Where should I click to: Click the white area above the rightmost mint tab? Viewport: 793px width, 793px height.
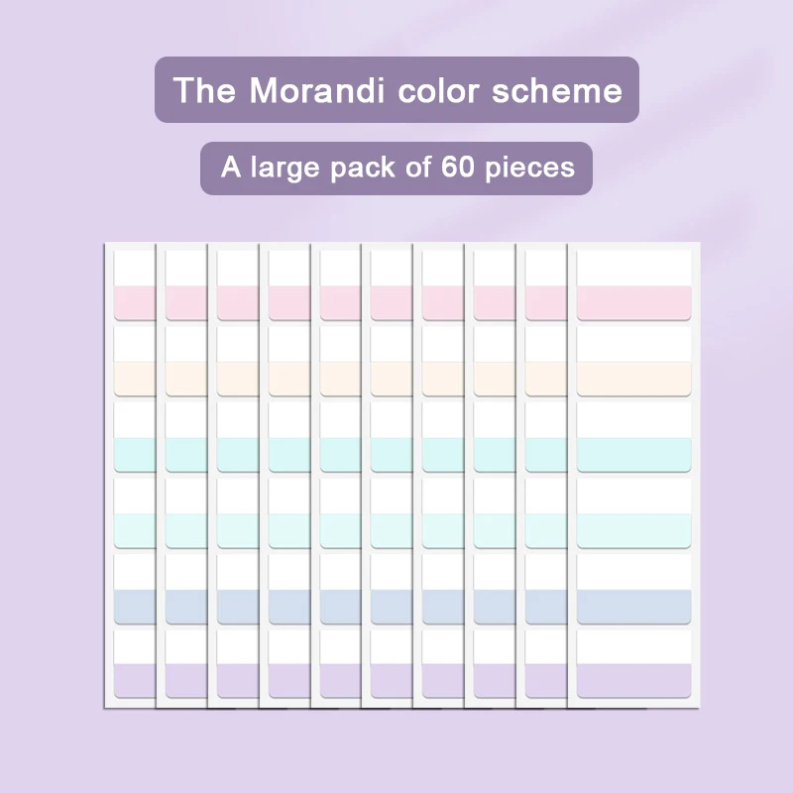pyautogui.click(x=633, y=496)
